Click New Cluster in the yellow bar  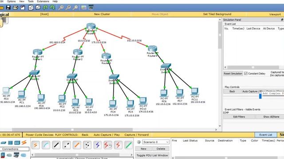tap(102, 14)
